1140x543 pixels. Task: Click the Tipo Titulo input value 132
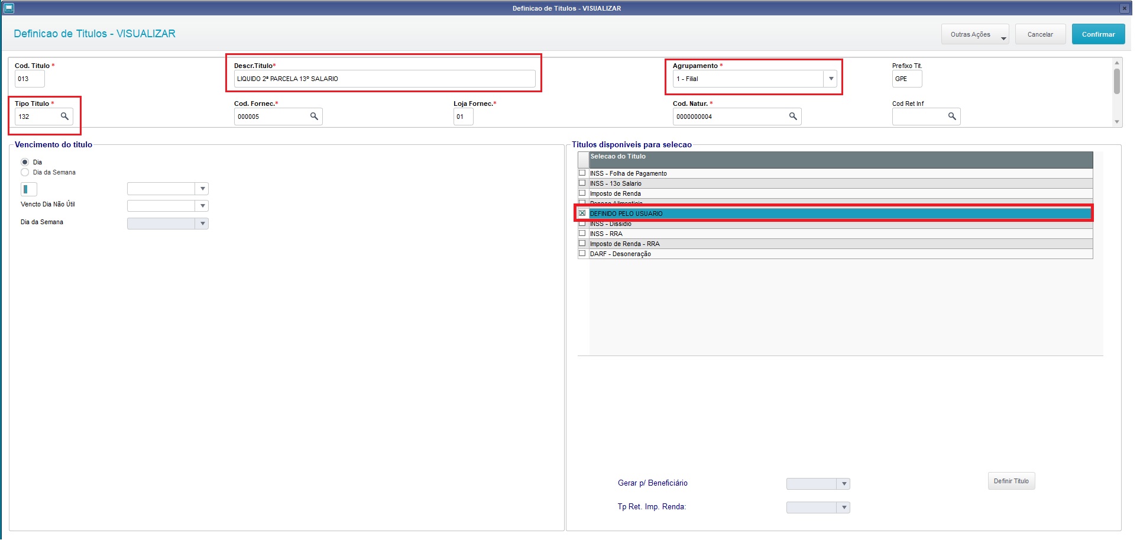point(24,117)
